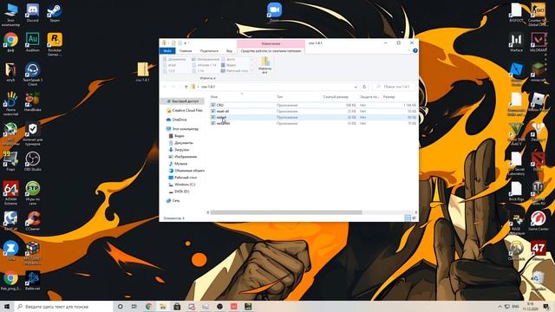
Task: Select the AIDA64 Extreme desktop icon
Action: click(x=10, y=192)
